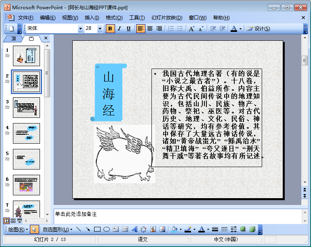Insert WordArt
This screenshot has height=247, width=311.
point(134,229)
